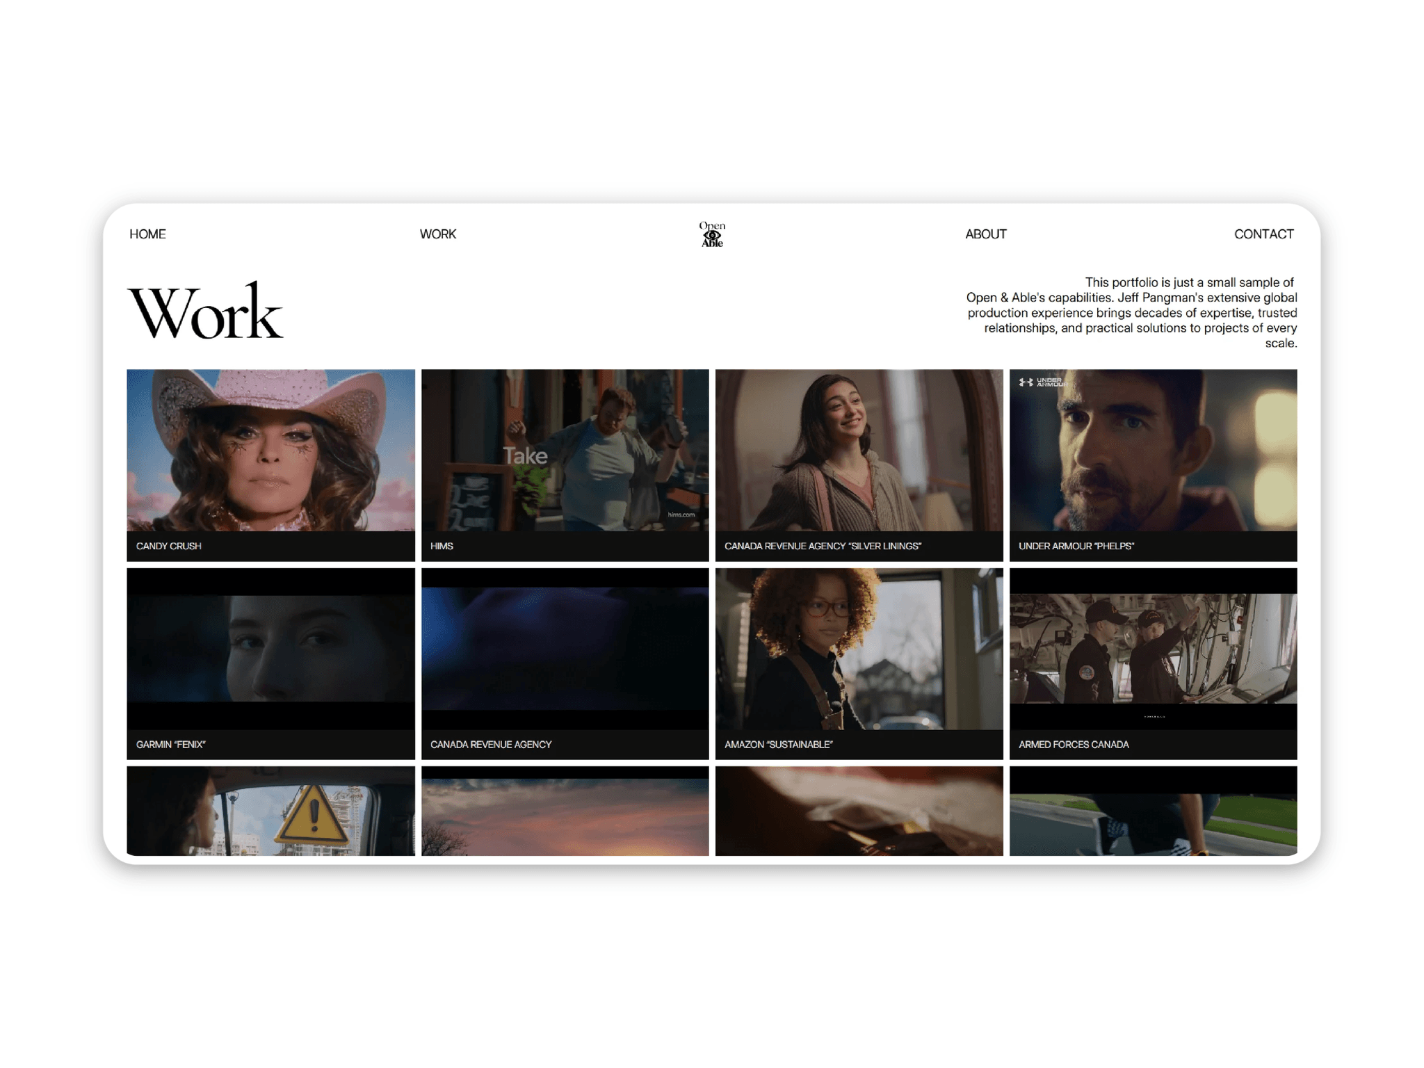Open Canada Revenue Agency Silver Linings thumbnail
This screenshot has width=1424, height=1068.
point(859,451)
